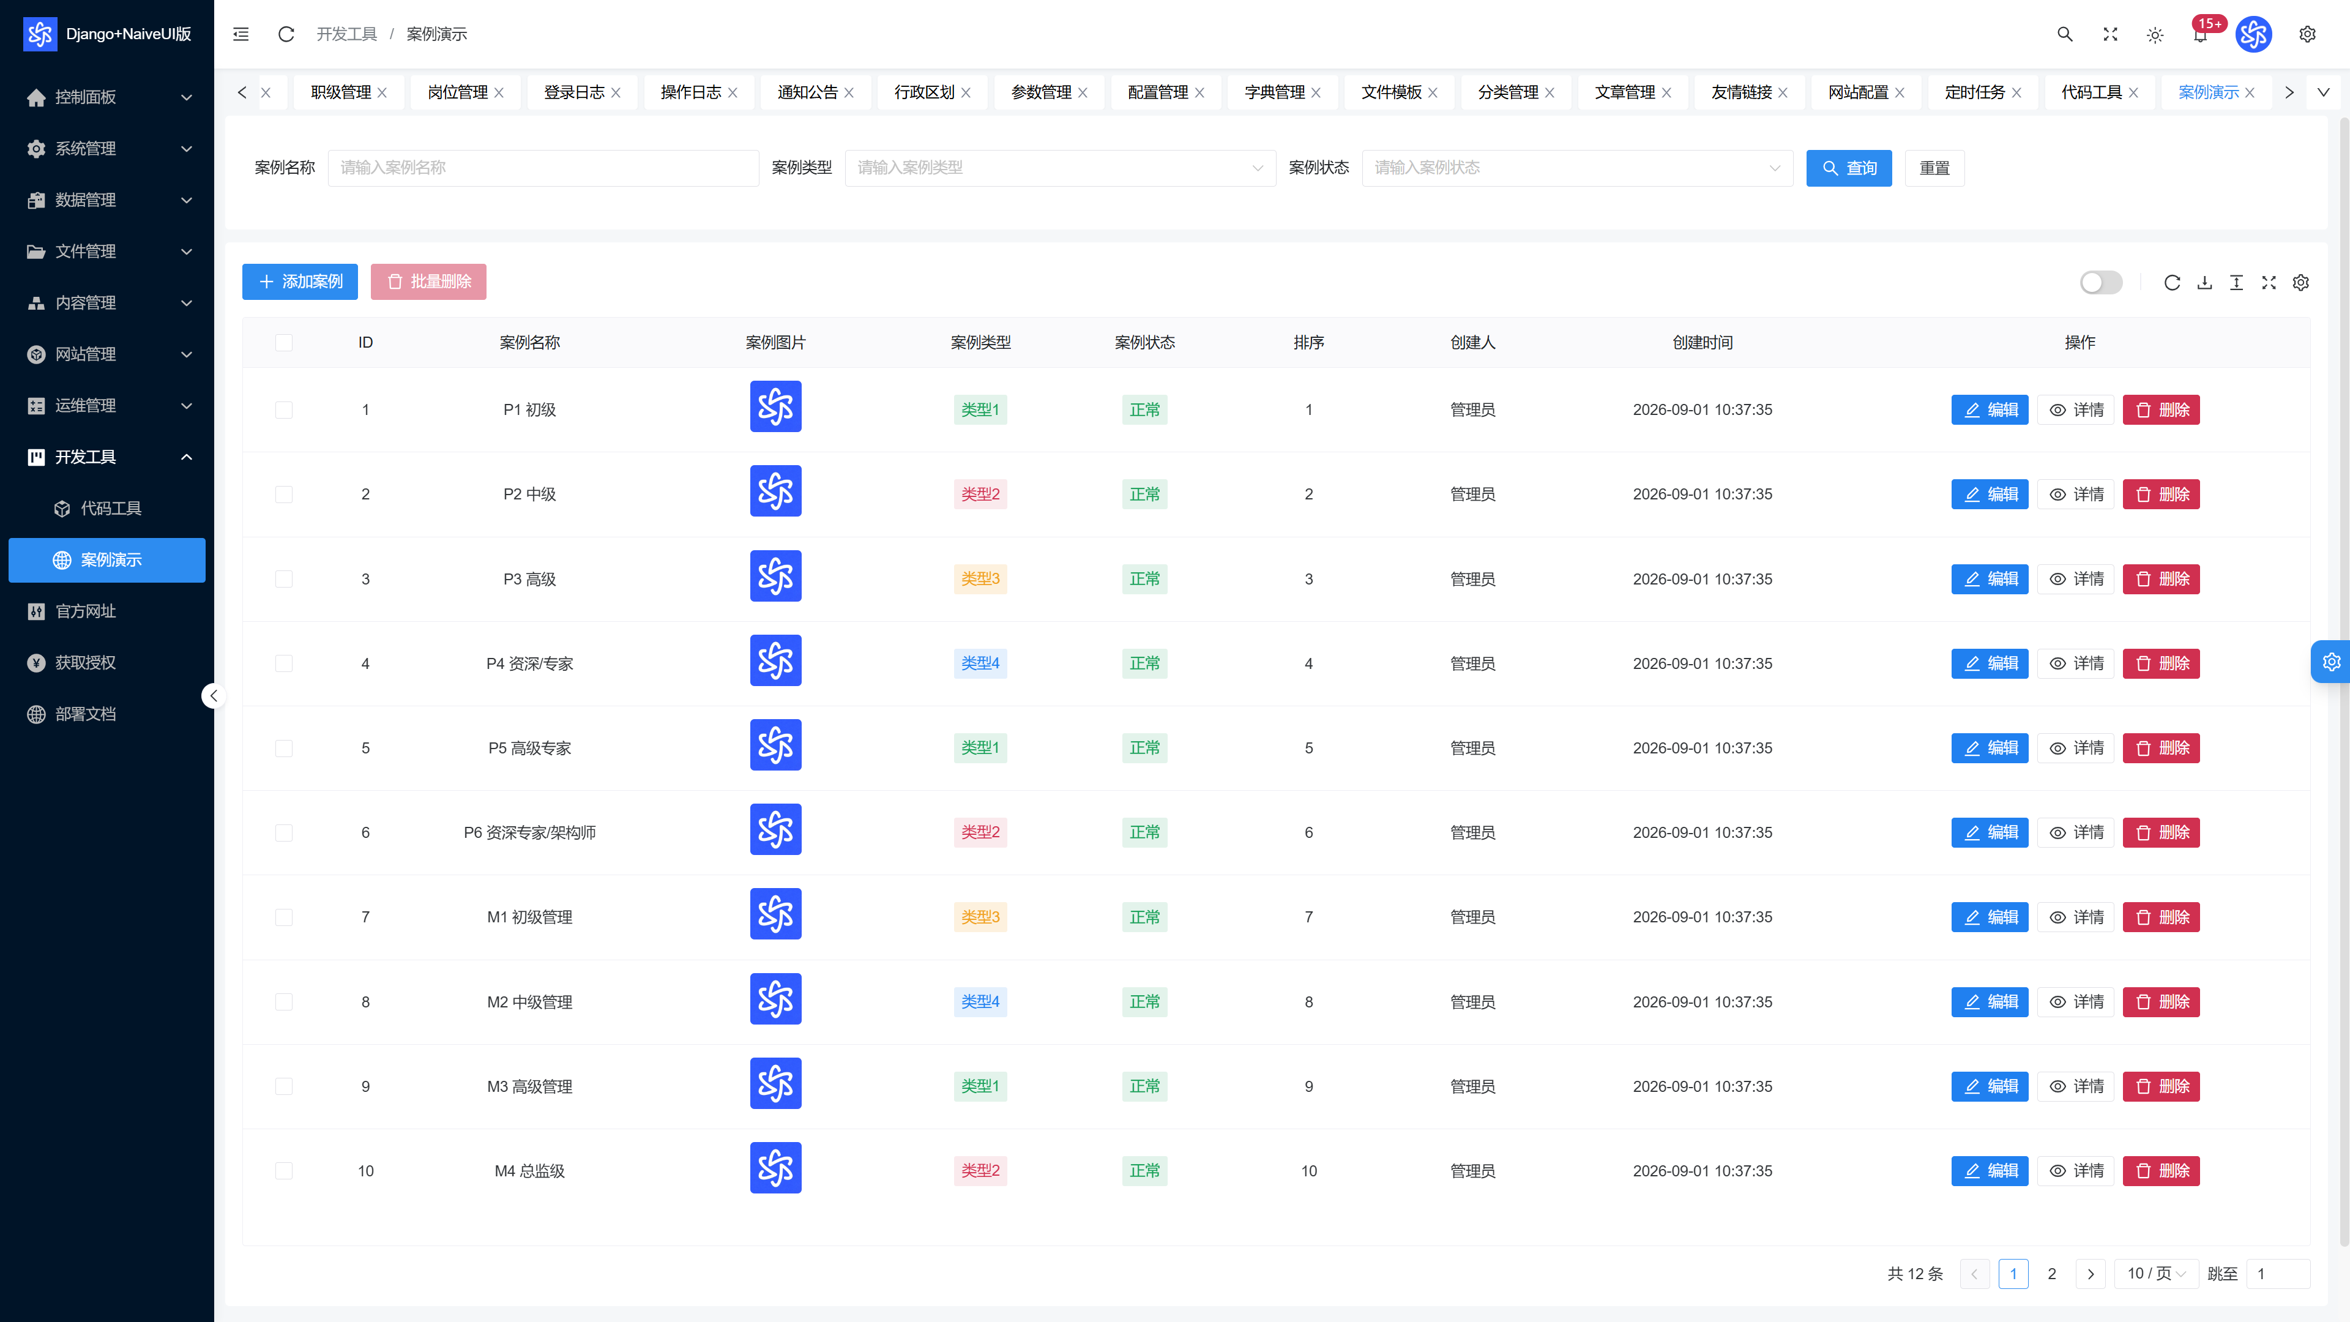Open notifications bell with 15+ badge

coord(2201,35)
